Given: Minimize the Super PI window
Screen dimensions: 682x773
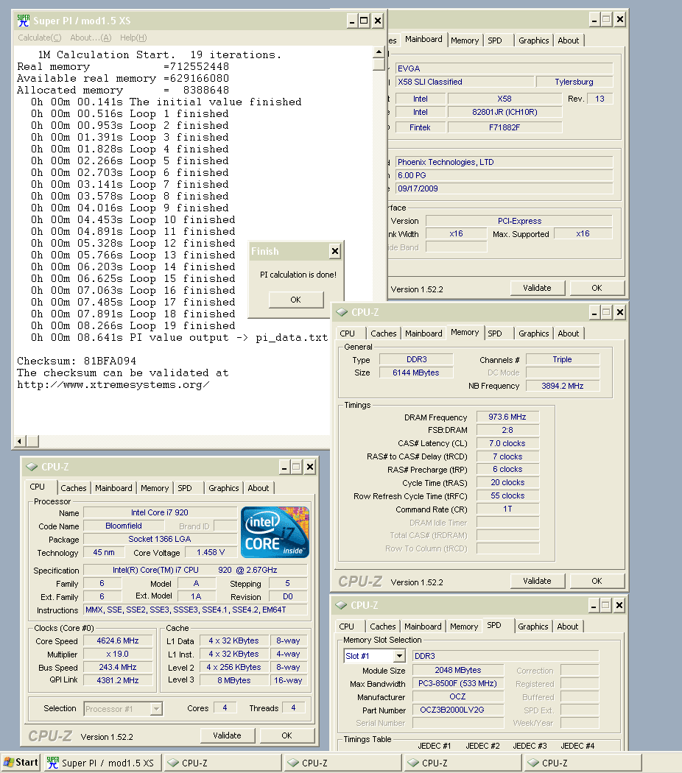Looking at the screenshot, I should pyautogui.click(x=351, y=21).
